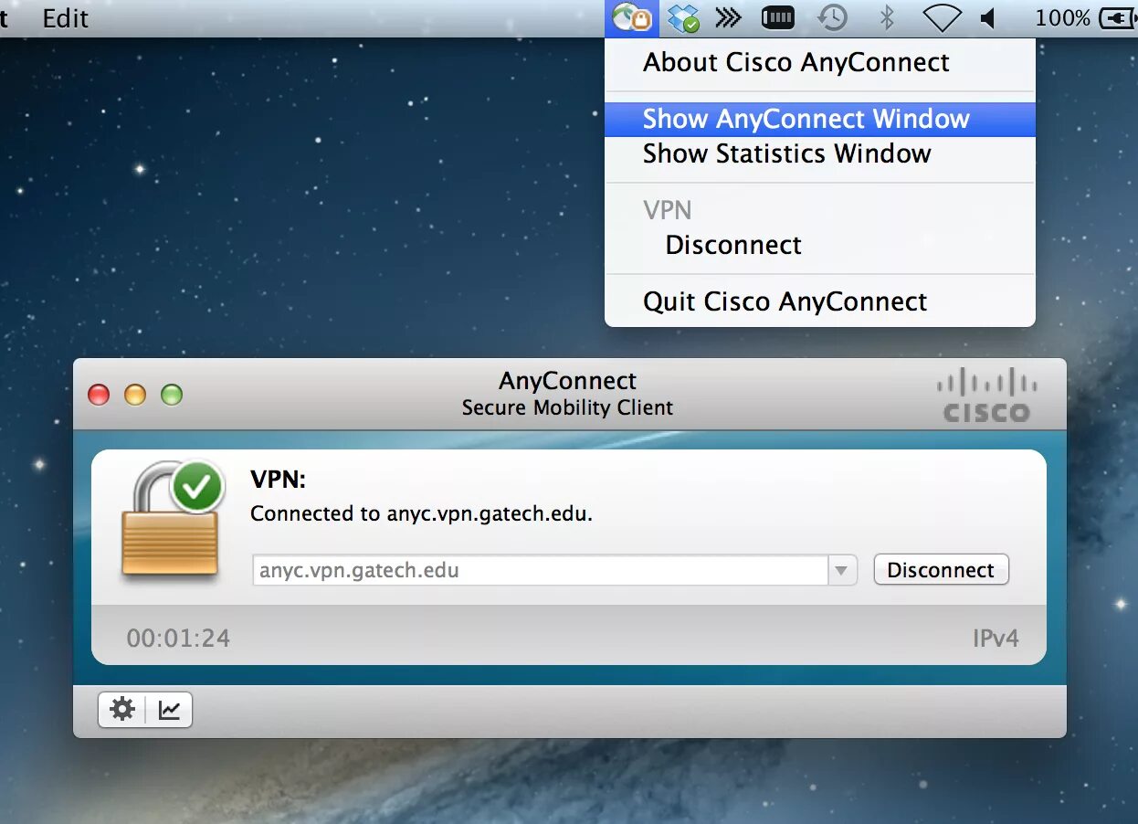Click the battery status icon

click(1119, 17)
